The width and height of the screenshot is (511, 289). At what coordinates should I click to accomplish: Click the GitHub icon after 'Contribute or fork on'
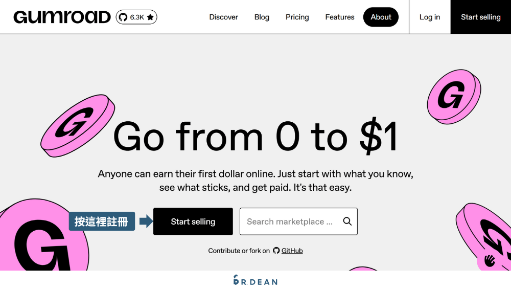[x=276, y=251]
